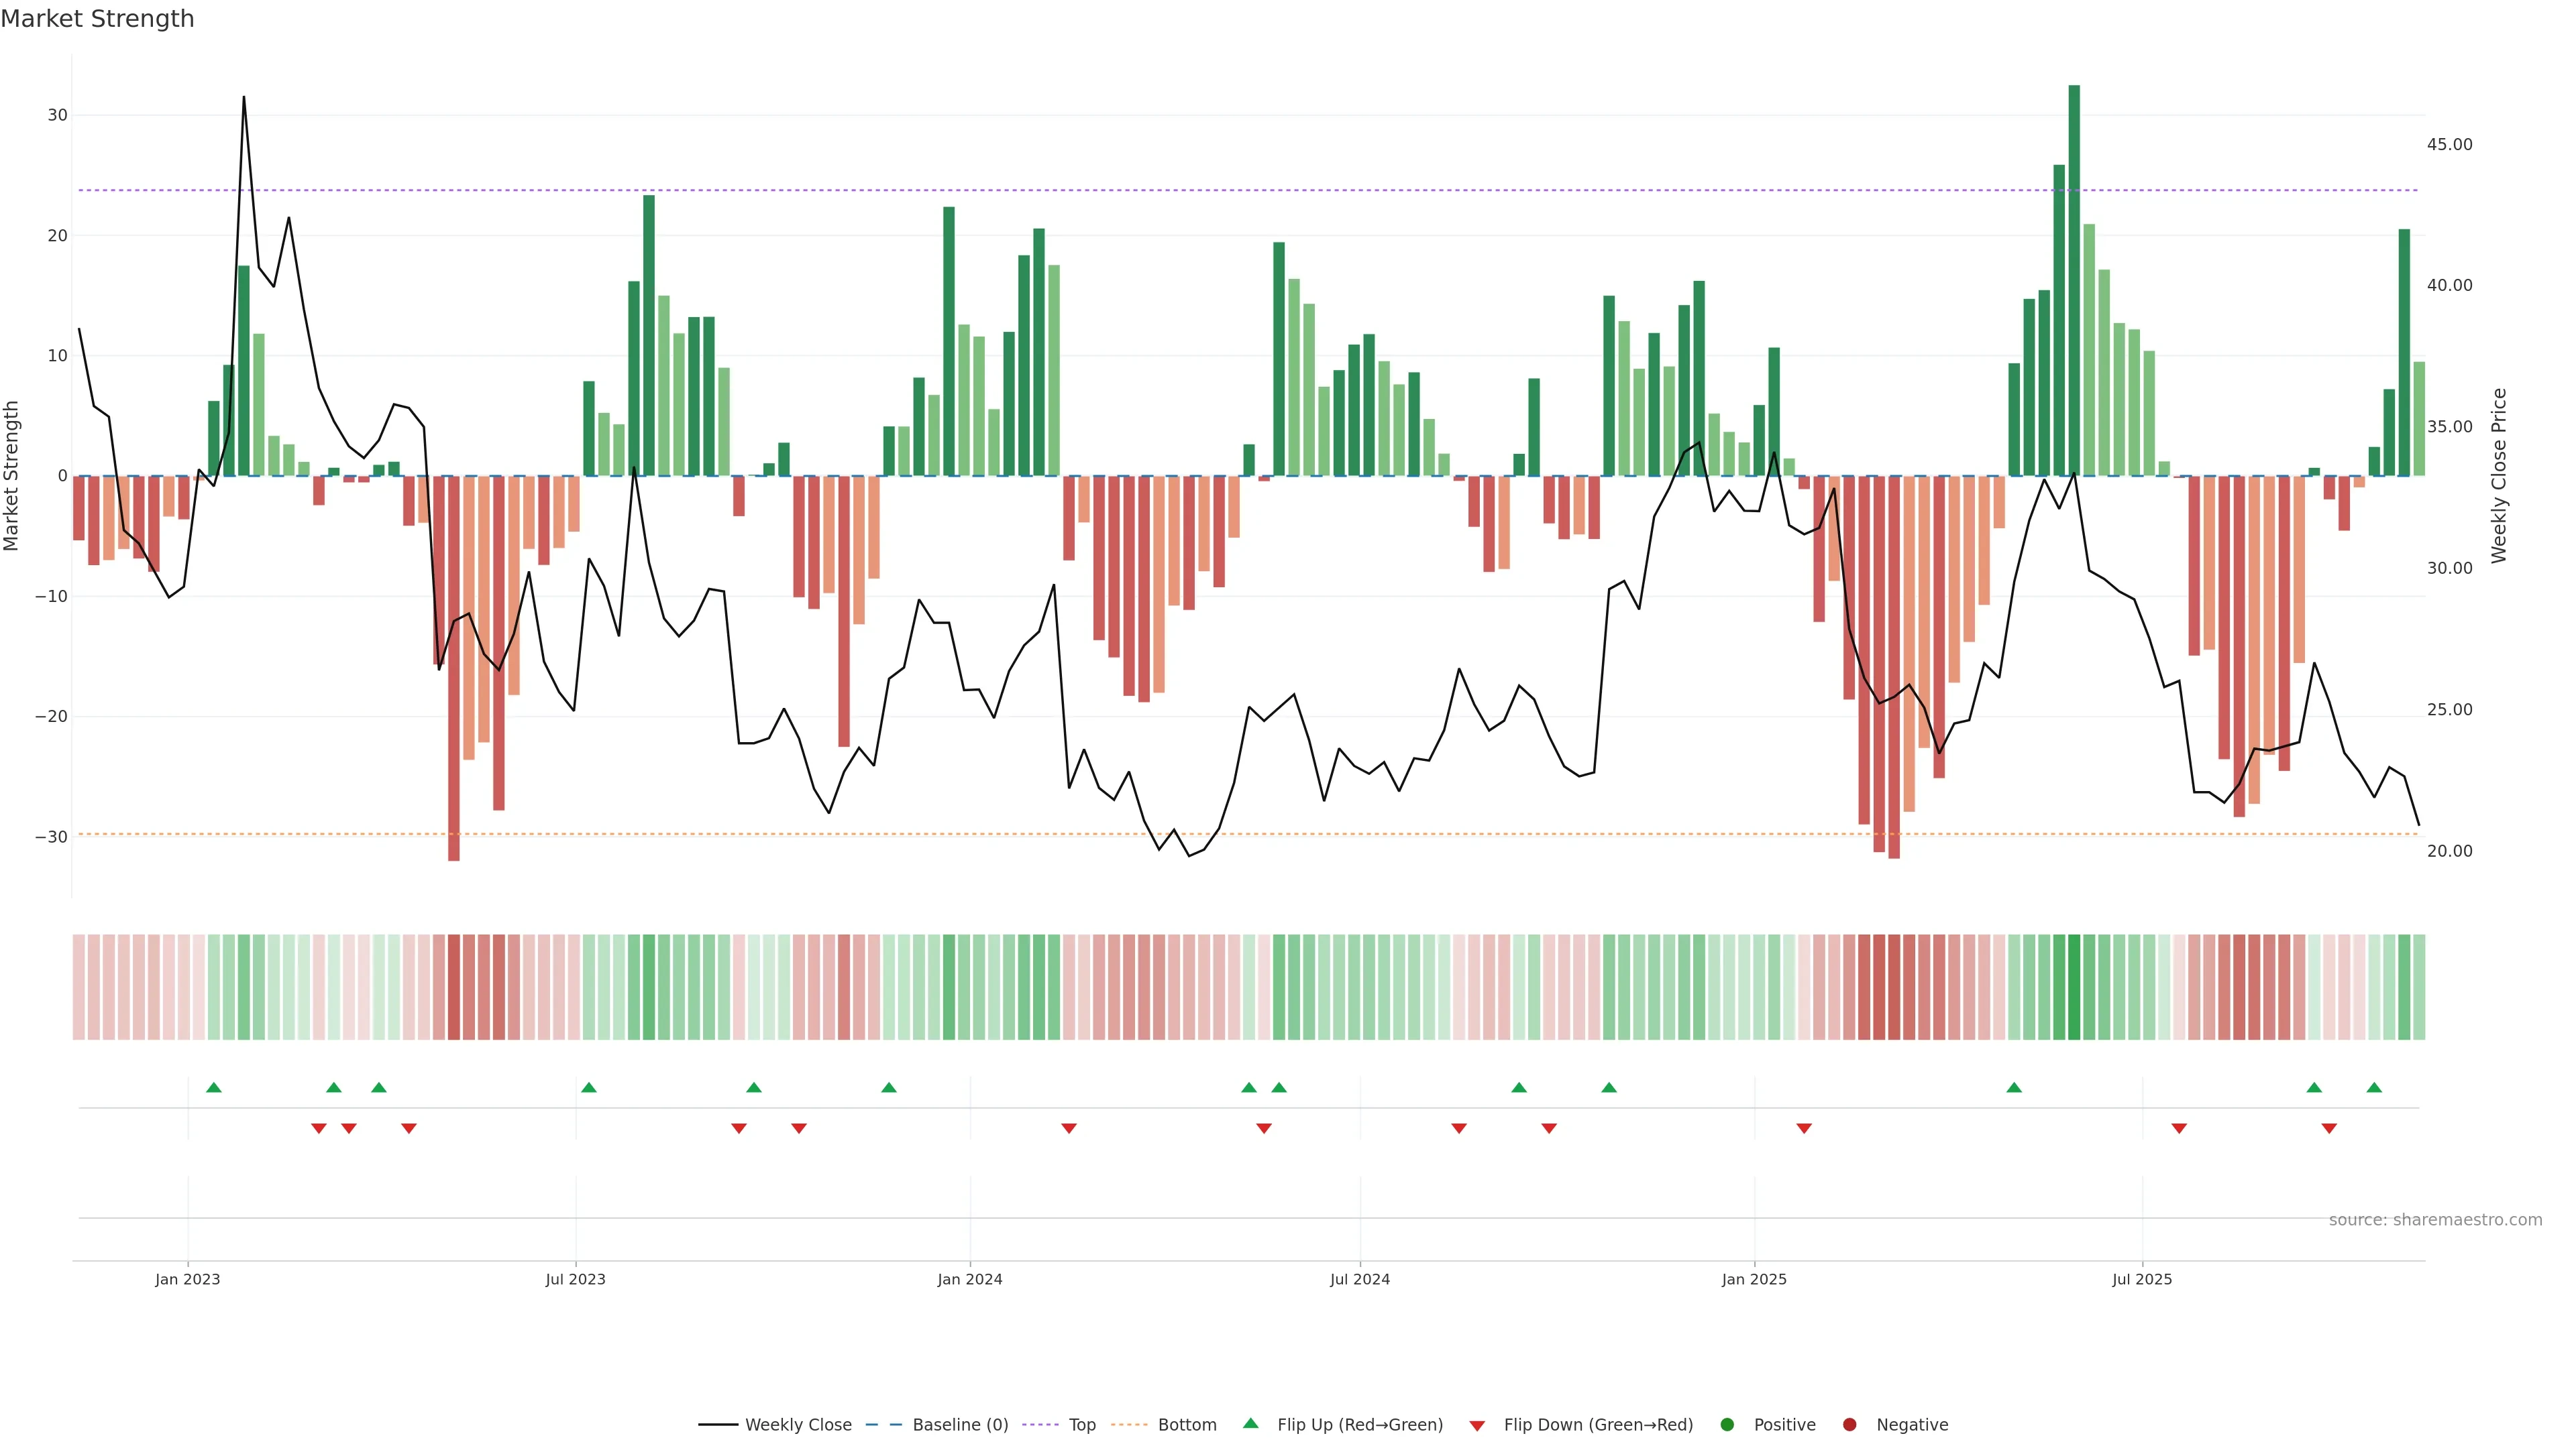Screen dimensions: 2576x1448
Task: Click the leftmost green flip-up triangle marker
Action: 213,1087
